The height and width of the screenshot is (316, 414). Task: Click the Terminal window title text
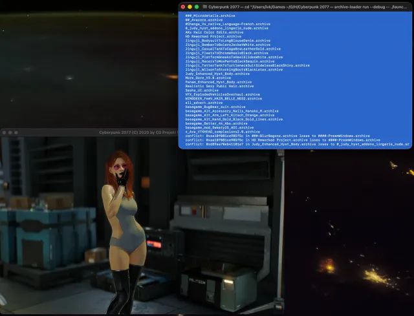pyautogui.click(x=308, y=7)
